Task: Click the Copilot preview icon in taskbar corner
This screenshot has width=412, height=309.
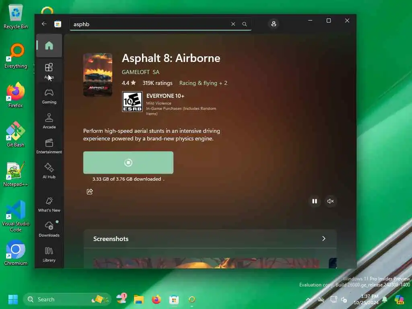Action: [399, 299]
